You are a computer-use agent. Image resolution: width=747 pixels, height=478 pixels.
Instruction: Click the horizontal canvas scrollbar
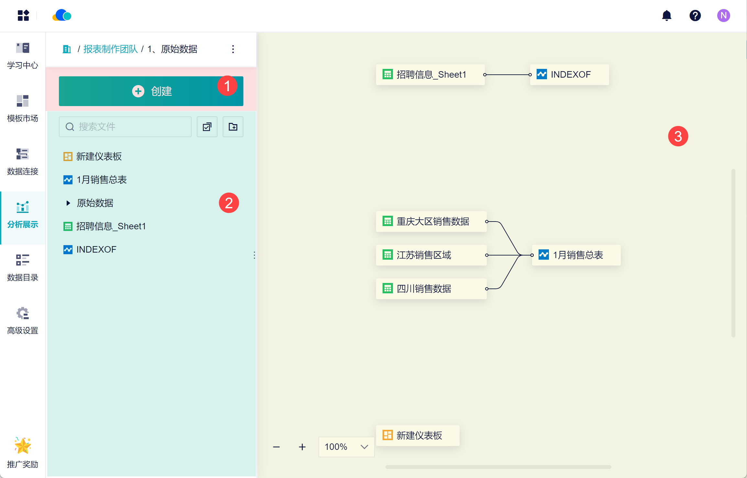(498, 467)
